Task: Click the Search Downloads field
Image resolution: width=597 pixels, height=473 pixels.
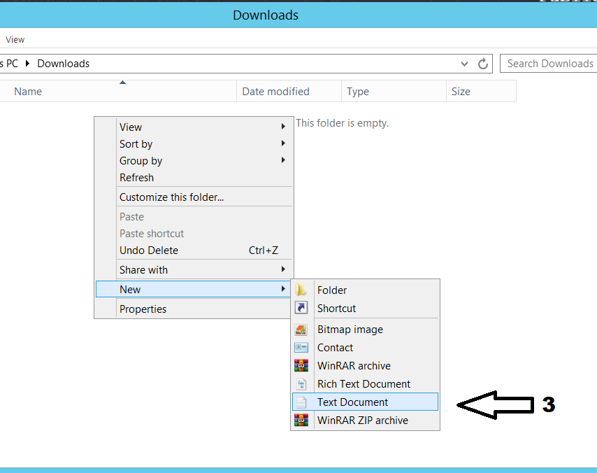Action: click(x=549, y=64)
